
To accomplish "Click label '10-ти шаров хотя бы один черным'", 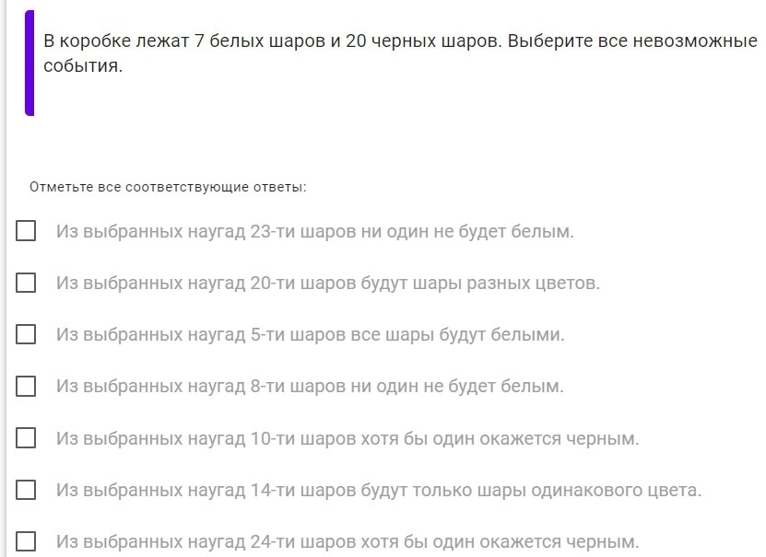I will tap(347, 438).
